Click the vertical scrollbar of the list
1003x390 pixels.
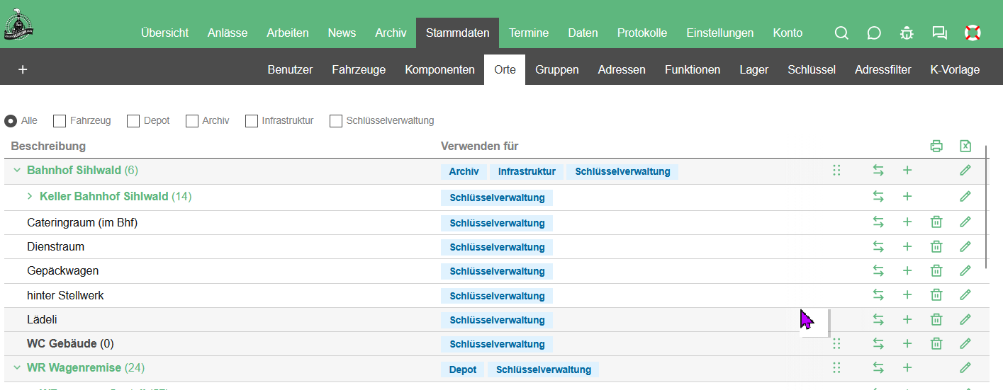coord(987,205)
